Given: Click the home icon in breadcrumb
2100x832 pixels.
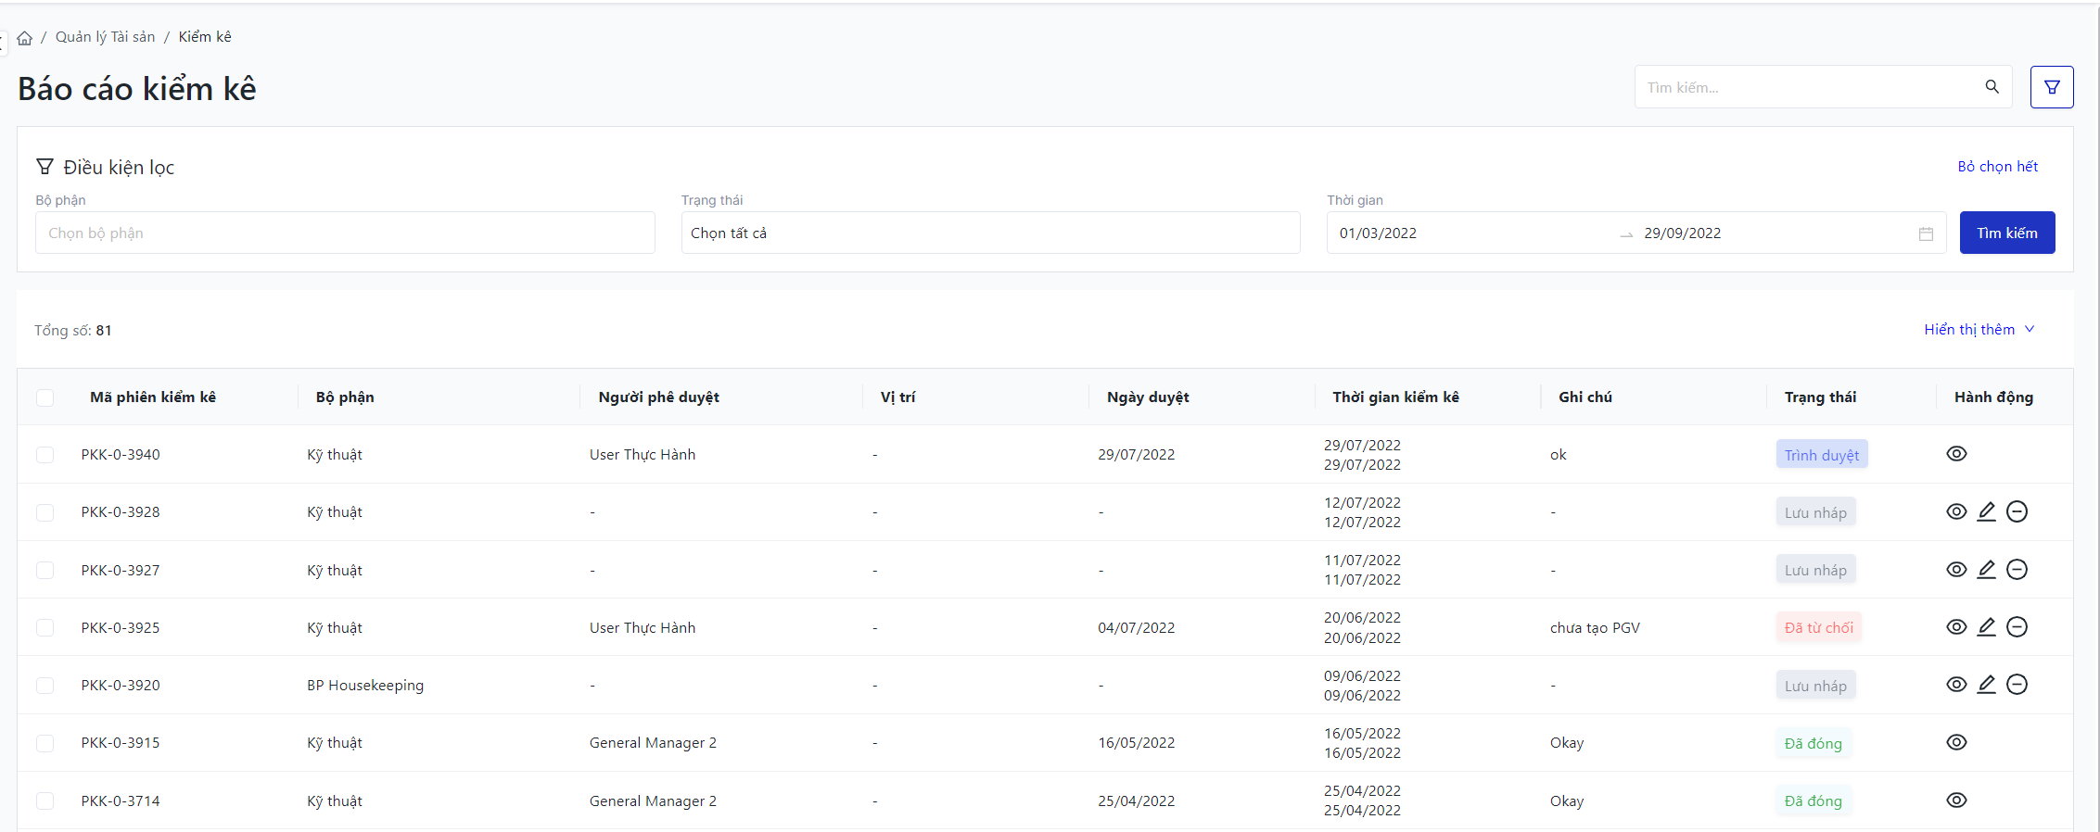Looking at the screenshot, I should 25,38.
